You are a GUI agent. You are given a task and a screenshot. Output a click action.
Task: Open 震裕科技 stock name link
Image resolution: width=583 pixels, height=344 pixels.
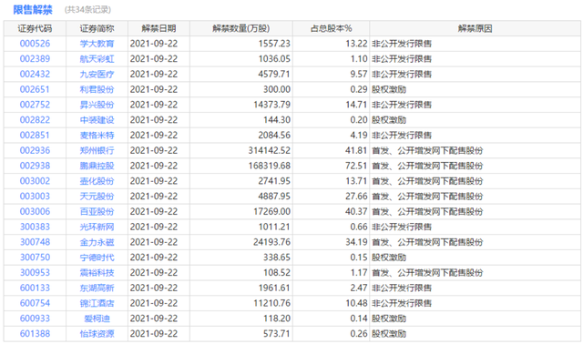coord(97,272)
